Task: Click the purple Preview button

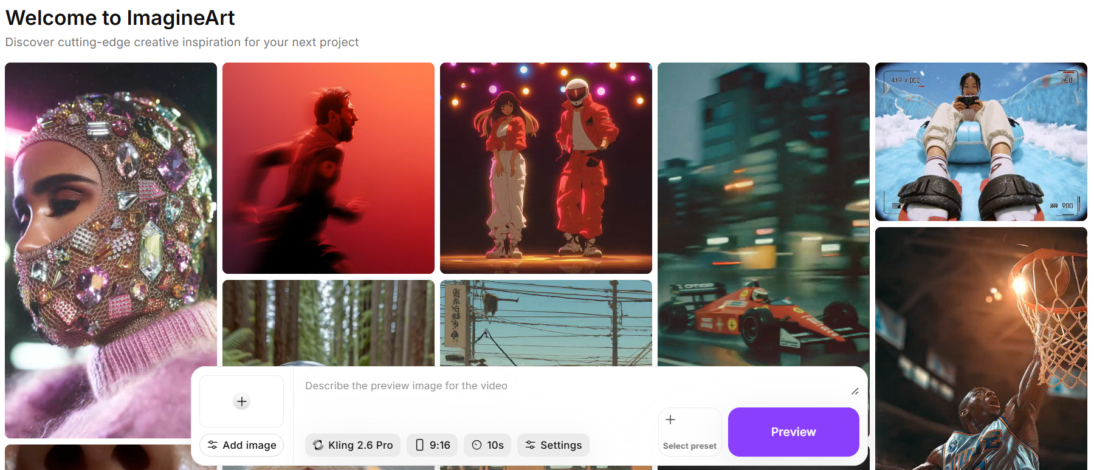Action: click(x=793, y=432)
